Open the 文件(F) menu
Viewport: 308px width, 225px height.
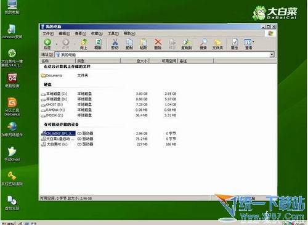coord(48,33)
